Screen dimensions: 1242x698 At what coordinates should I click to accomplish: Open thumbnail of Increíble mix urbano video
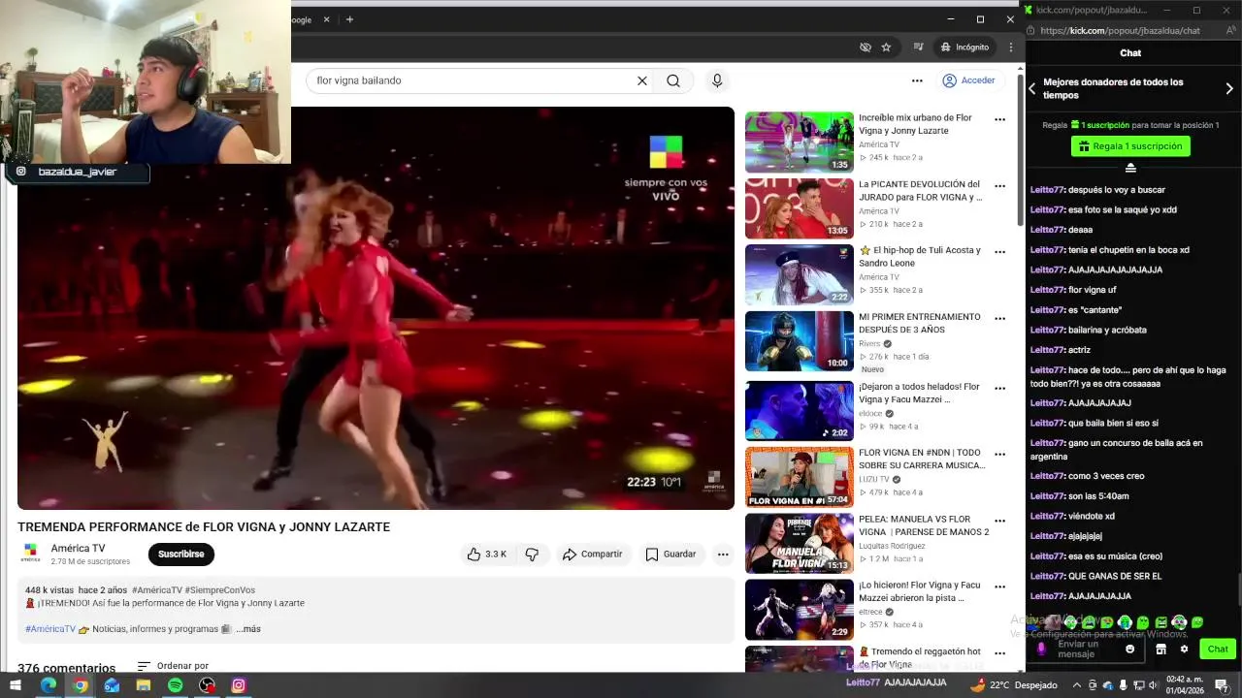click(x=800, y=142)
